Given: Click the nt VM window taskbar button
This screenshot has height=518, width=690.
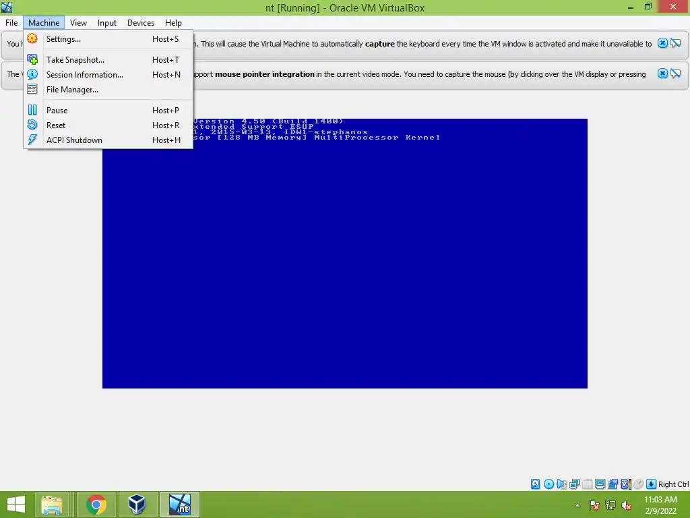Looking at the screenshot, I should (x=179, y=505).
